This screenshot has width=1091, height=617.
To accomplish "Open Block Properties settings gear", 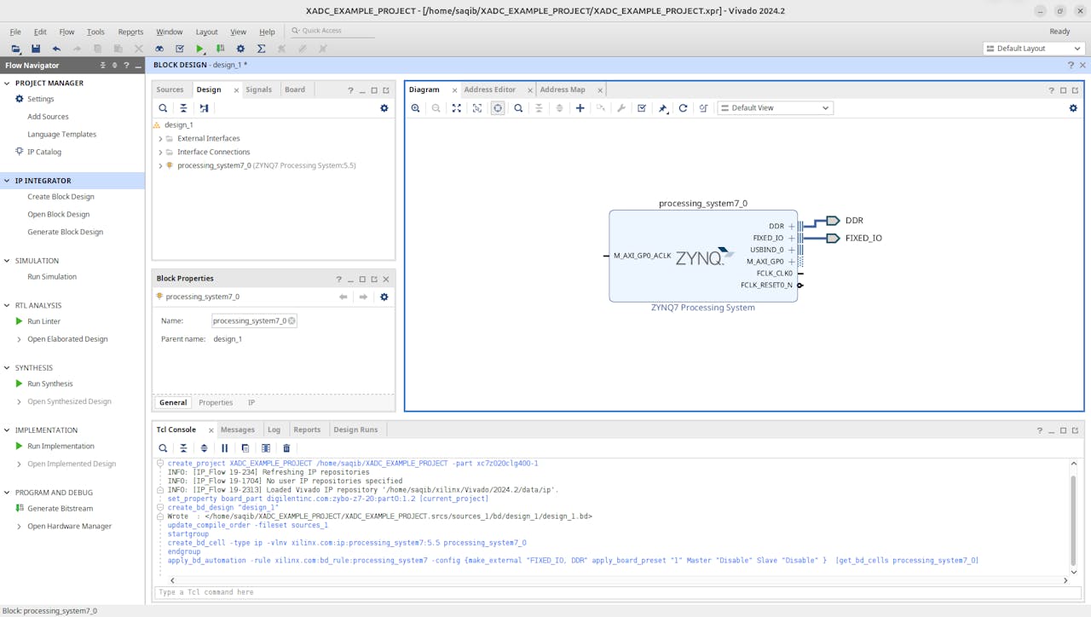I will pyautogui.click(x=384, y=297).
